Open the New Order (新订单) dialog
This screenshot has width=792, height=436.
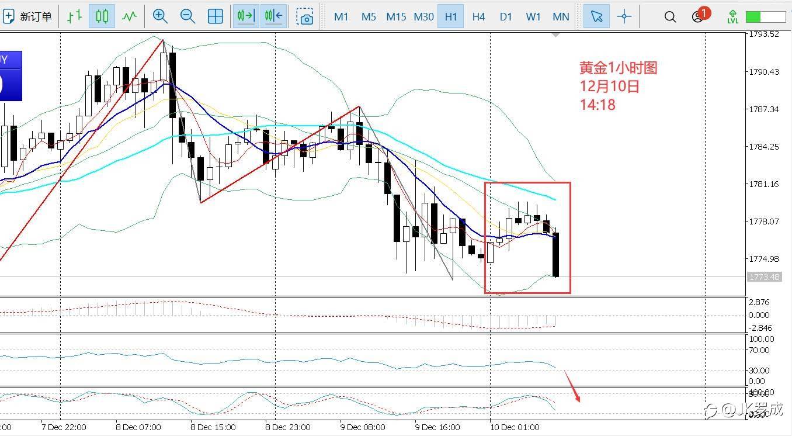(x=27, y=16)
